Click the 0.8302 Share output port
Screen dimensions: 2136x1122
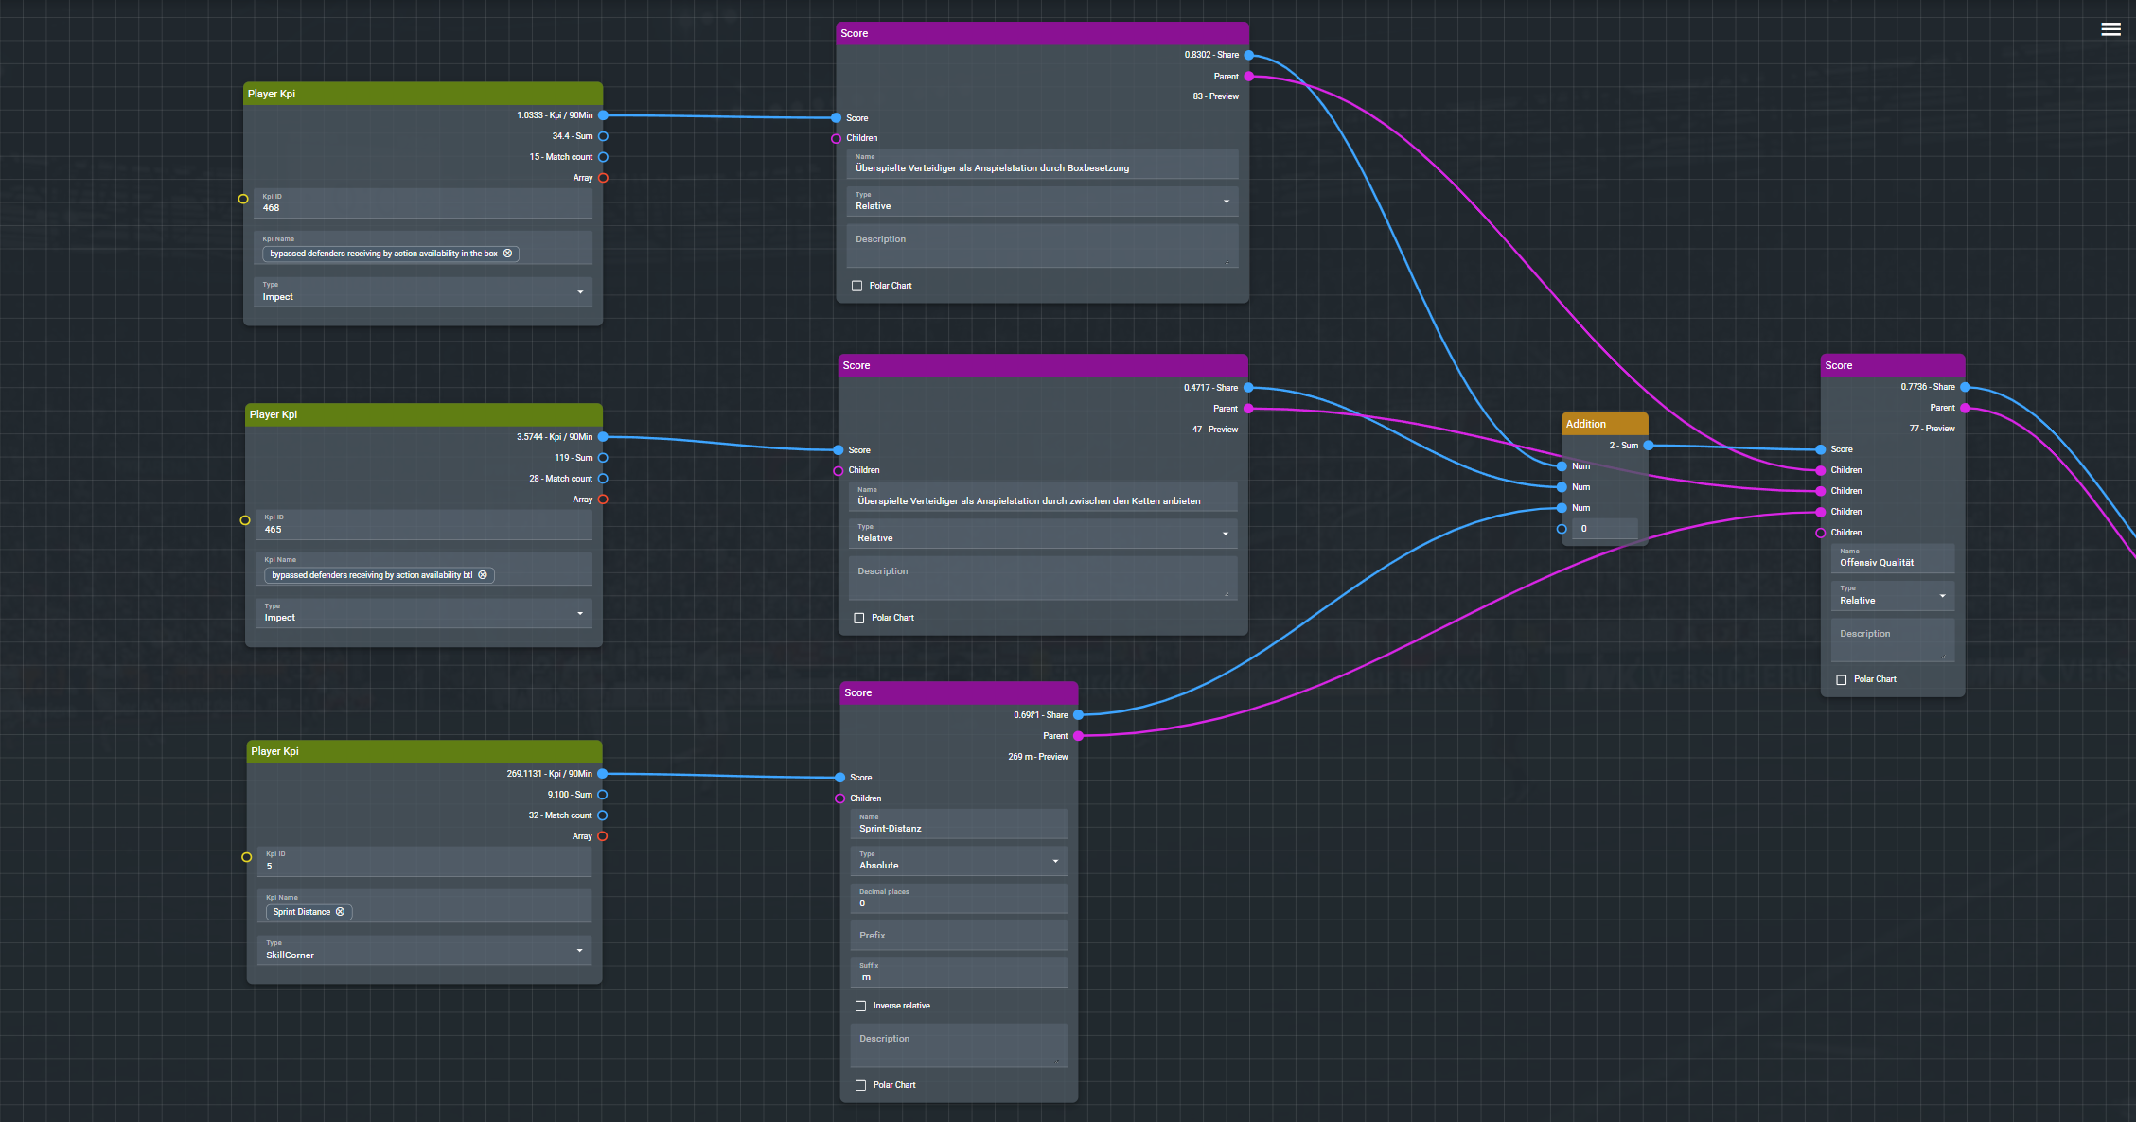coord(1249,55)
